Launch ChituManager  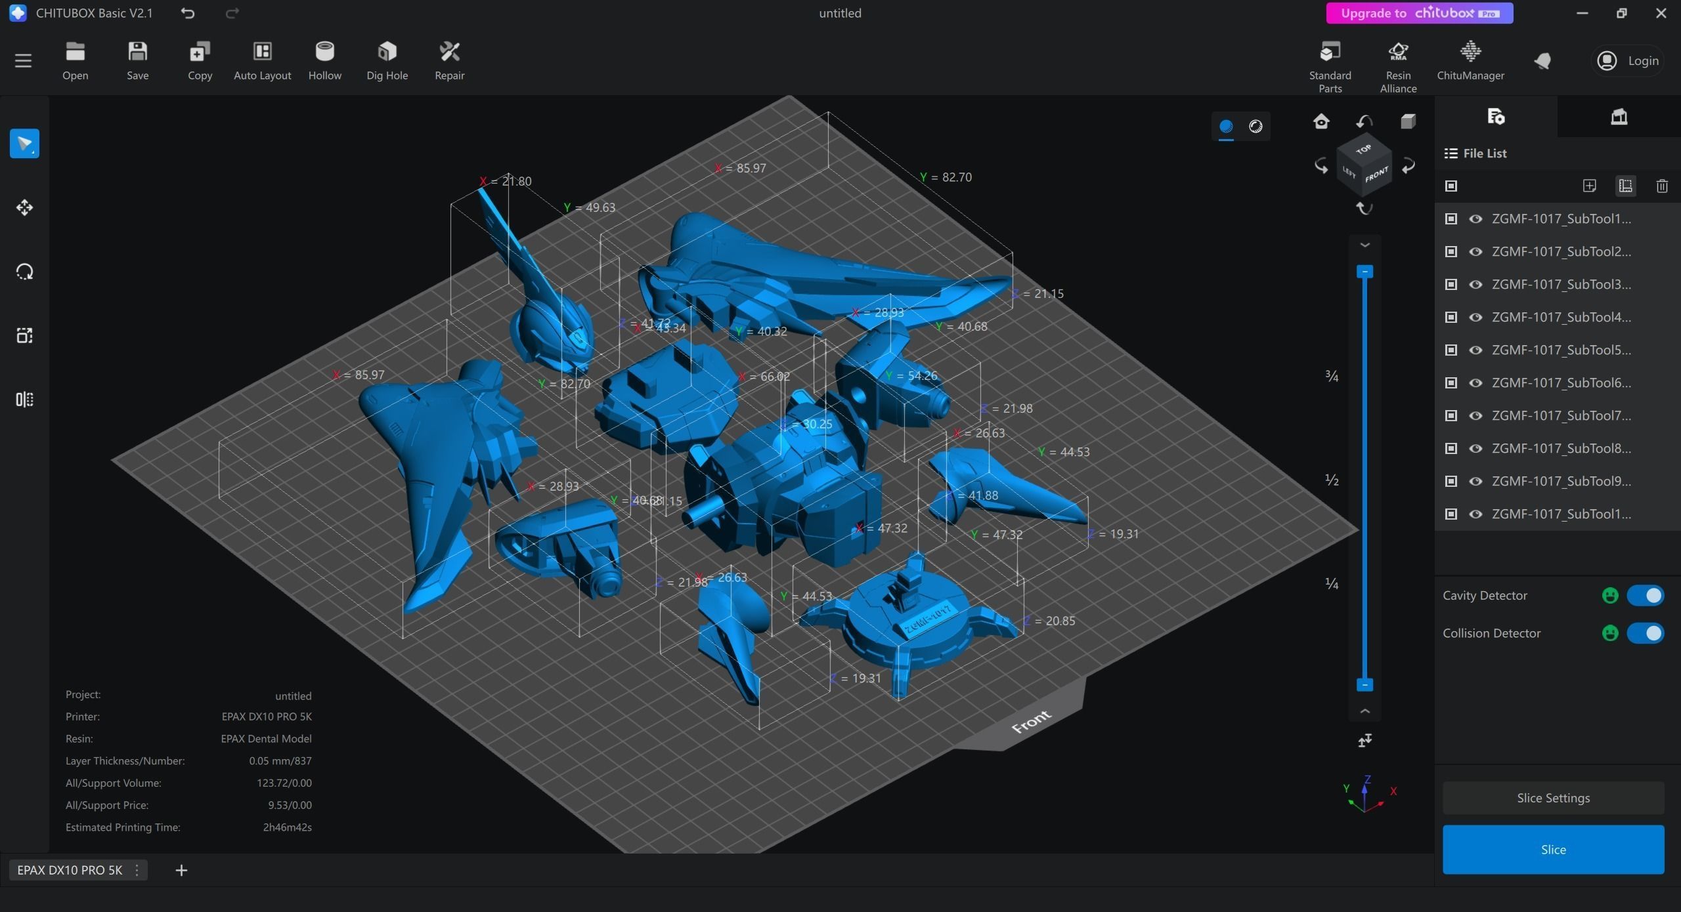click(x=1470, y=61)
